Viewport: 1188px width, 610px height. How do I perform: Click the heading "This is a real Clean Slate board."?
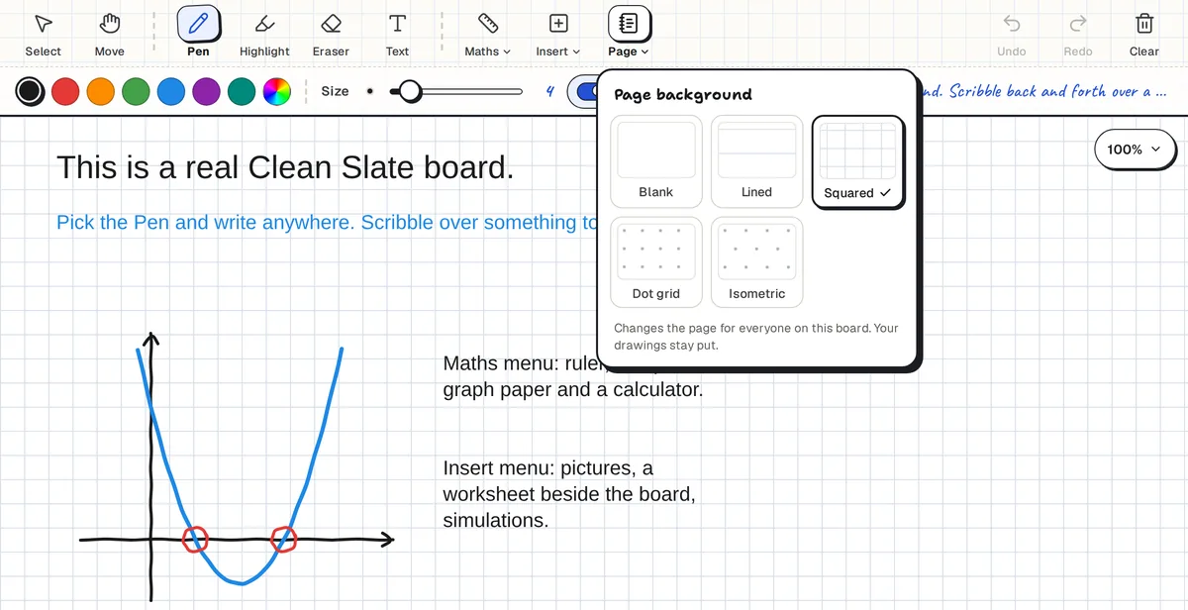(x=285, y=167)
